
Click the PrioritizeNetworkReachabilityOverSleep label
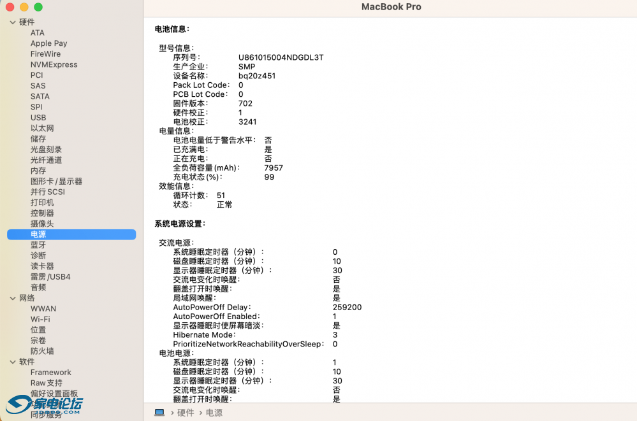(x=249, y=345)
